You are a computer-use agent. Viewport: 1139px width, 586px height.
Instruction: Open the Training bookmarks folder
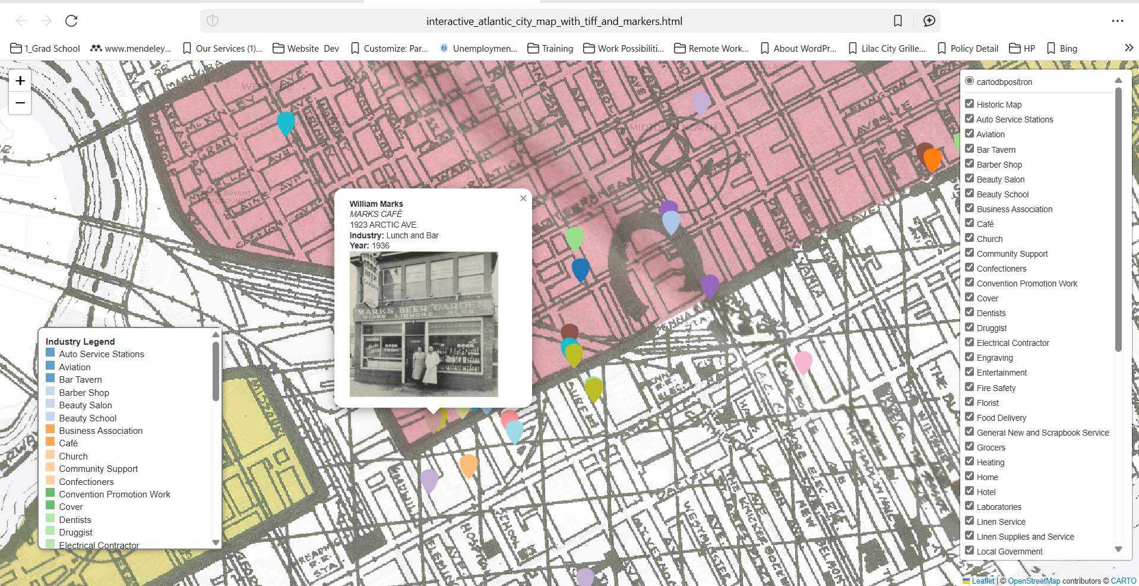[550, 48]
